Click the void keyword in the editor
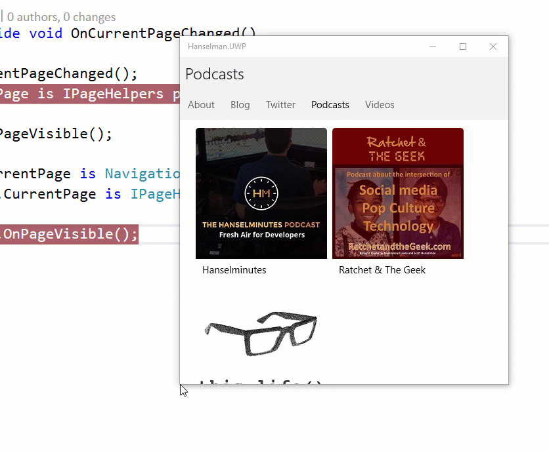The image size is (549, 451). click(45, 33)
